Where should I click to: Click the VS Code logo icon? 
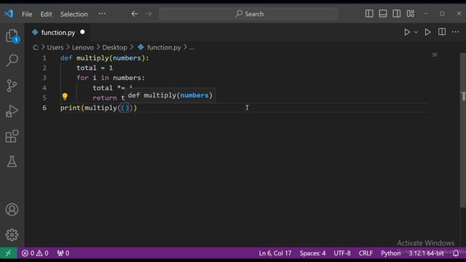(x=9, y=14)
